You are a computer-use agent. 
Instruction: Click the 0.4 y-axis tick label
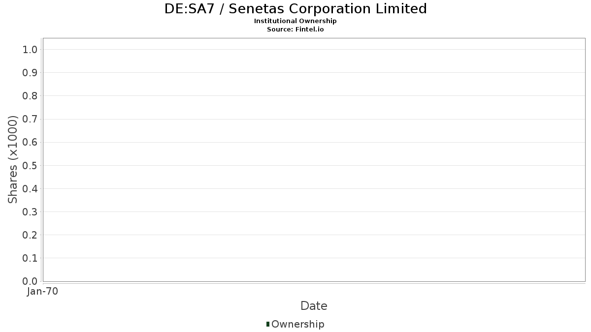(30, 189)
